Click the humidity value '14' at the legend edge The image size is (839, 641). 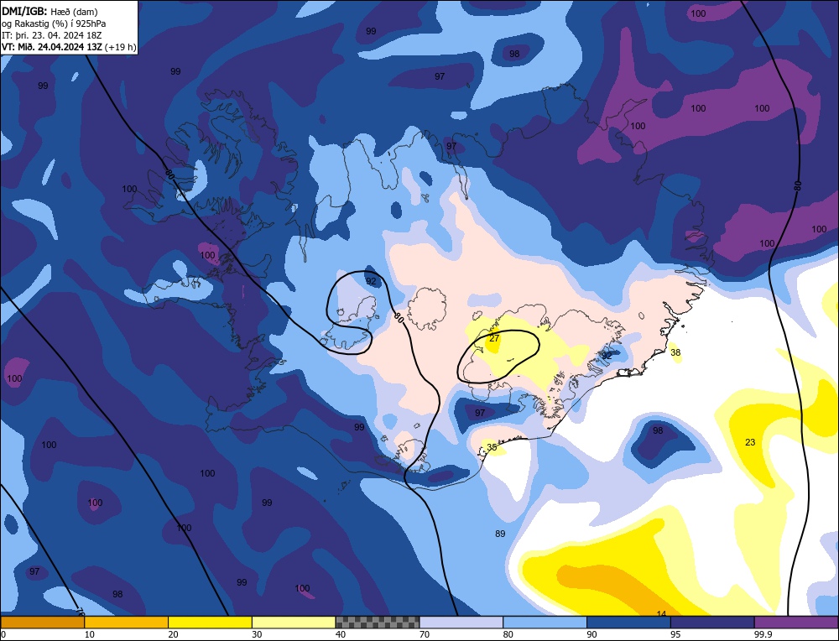661,613
